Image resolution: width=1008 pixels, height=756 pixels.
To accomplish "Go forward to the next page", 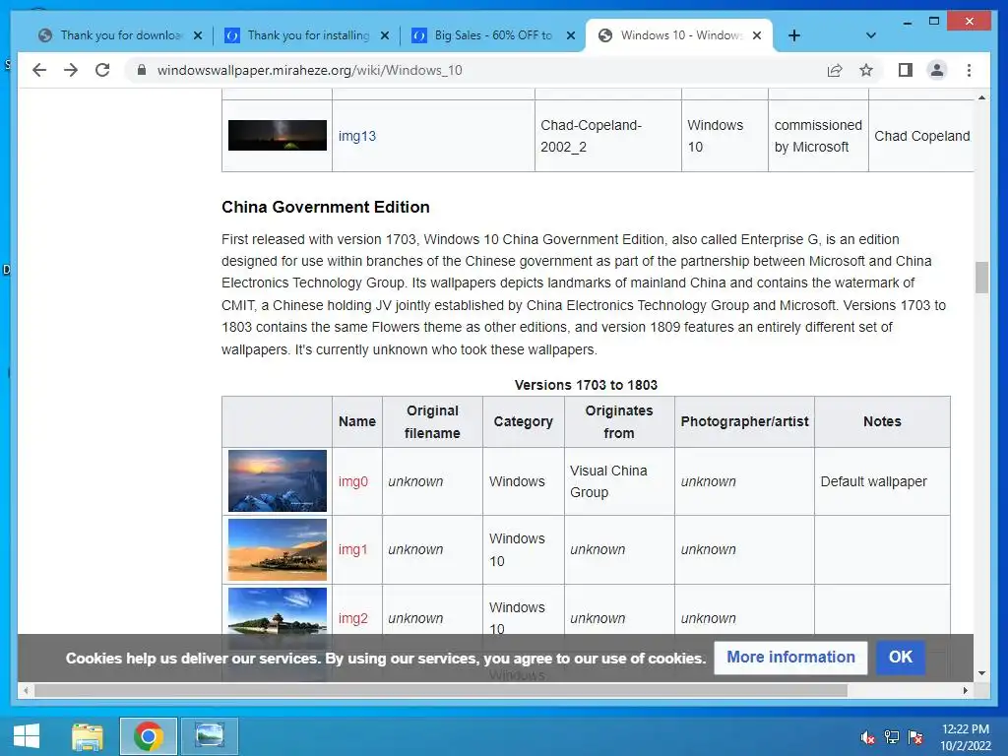I will tap(71, 70).
